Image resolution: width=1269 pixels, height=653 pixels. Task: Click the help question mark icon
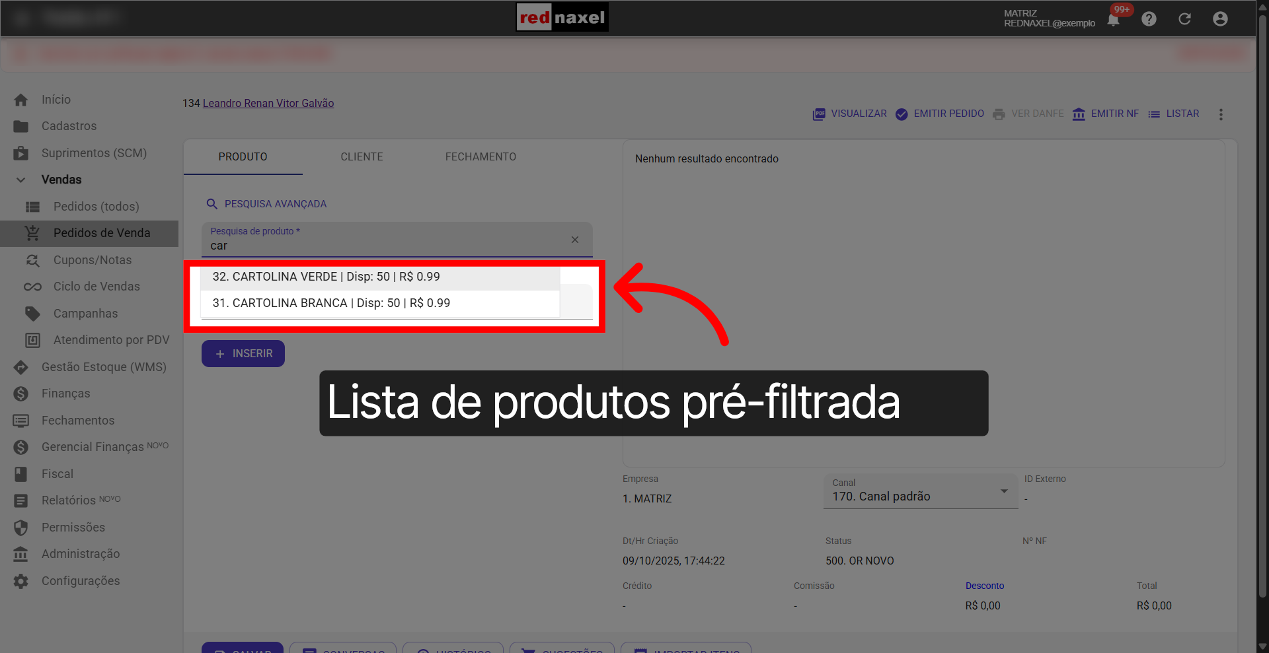point(1149,18)
